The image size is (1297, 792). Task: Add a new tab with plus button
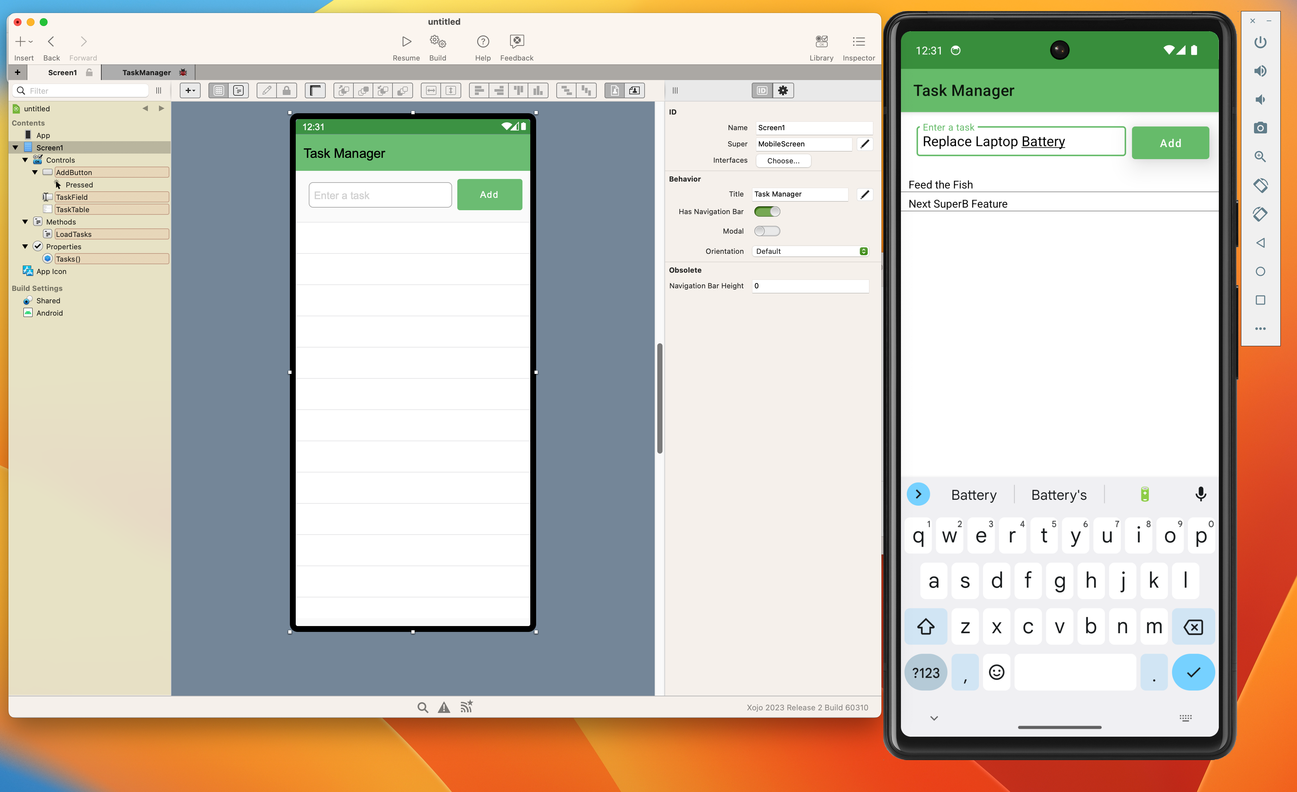(17, 73)
